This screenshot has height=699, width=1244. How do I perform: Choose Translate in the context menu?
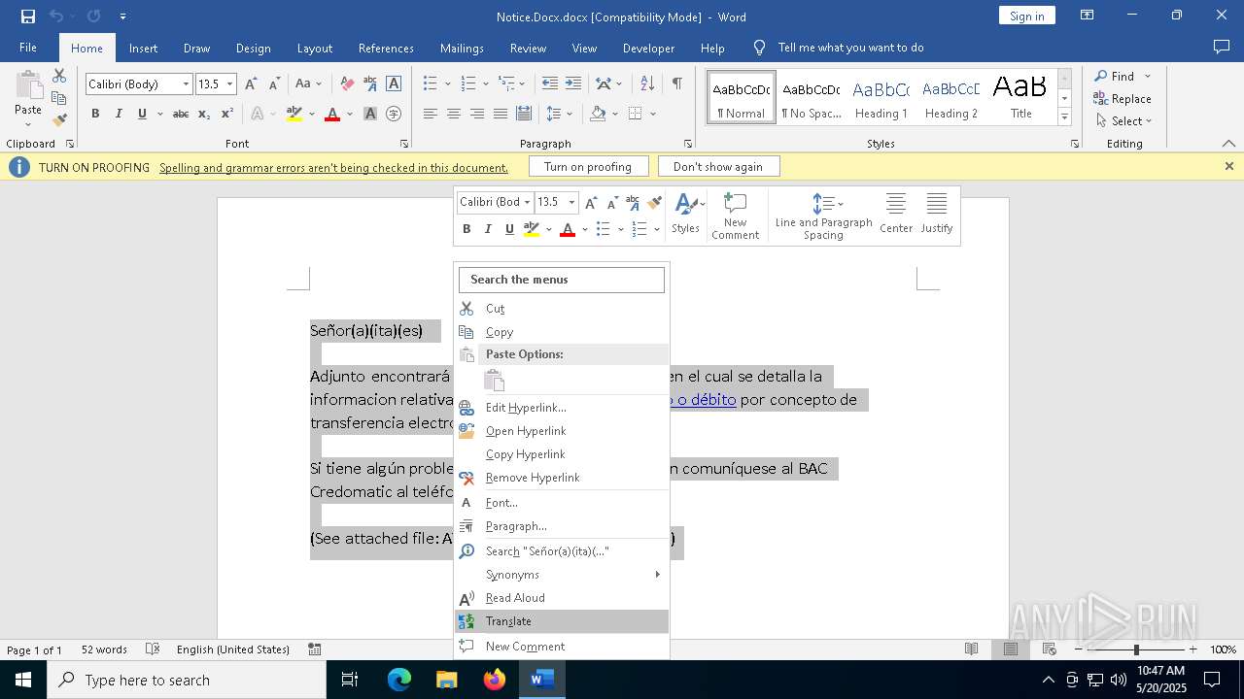pyautogui.click(x=562, y=621)
